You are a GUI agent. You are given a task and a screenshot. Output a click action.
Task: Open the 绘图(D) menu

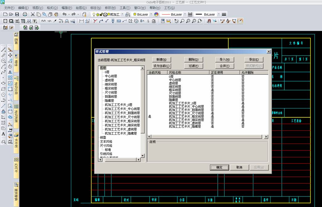click(x=81, y=8)
